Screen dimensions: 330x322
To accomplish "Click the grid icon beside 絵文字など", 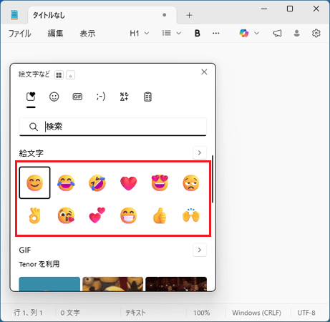I will 59,75.
